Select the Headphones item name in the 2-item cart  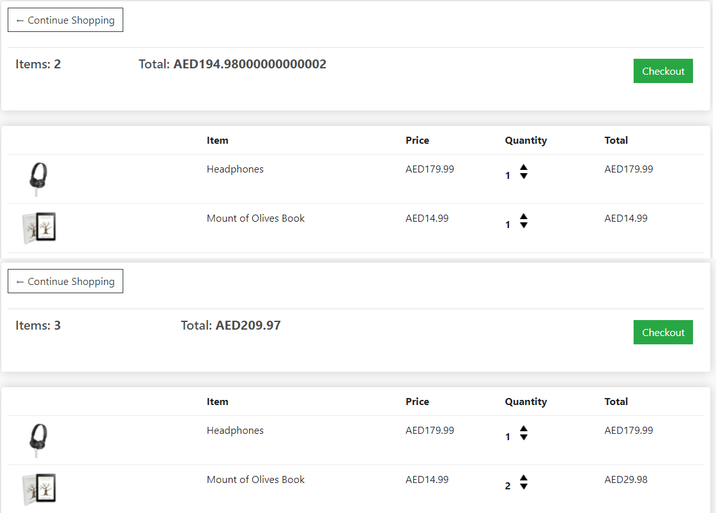235,169
